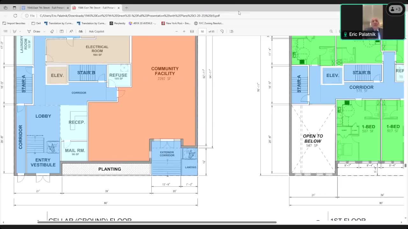Screen dimensions: 408x229
Task: Open the 4919 20 AVENUE bookmark
Action: click(142, 23)
